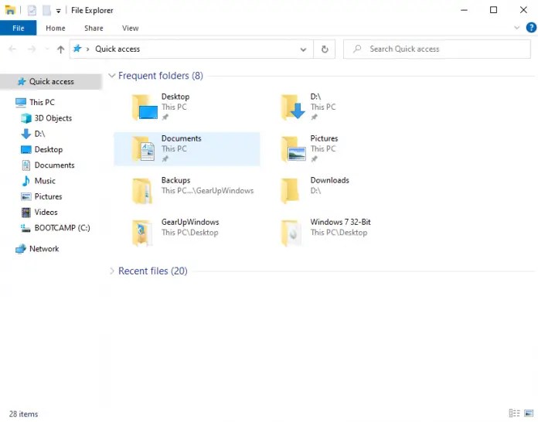
Task: Click the 28 items status text
Action: pyautogui.click(x=23, y=414)
